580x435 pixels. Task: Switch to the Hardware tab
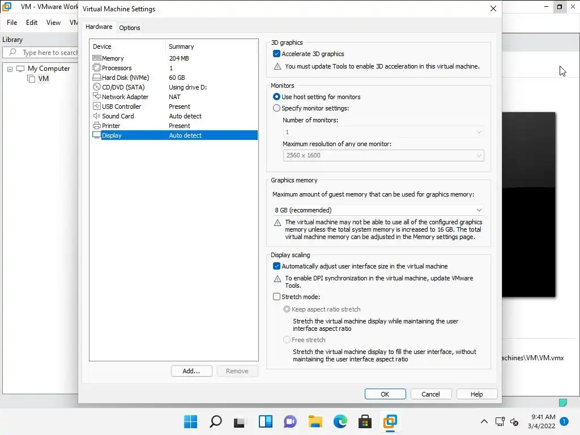(x=99, y=27)
